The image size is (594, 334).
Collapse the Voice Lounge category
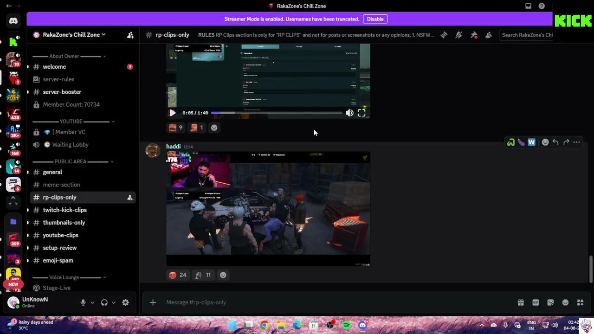pos(70,277)
